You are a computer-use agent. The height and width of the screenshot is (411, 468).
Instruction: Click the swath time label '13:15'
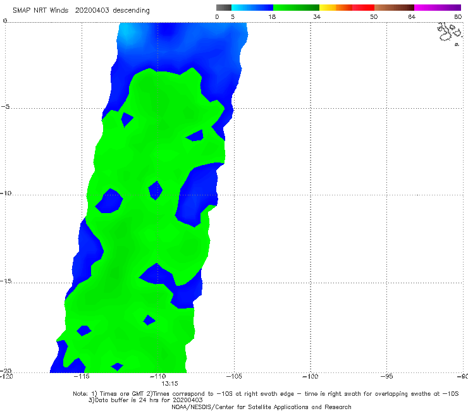point(169,384)
